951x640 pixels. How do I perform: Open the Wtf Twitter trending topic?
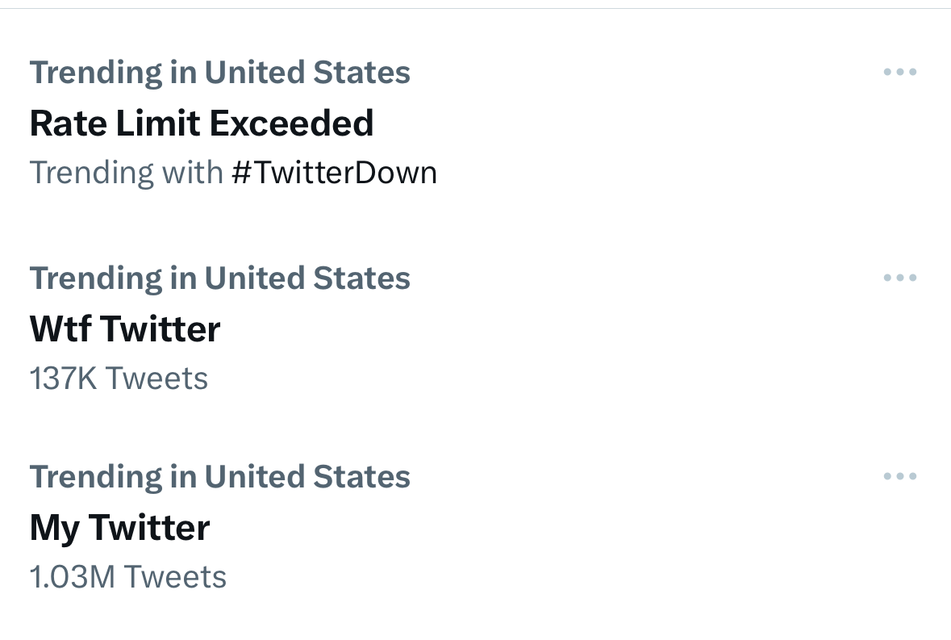point(125,329)
